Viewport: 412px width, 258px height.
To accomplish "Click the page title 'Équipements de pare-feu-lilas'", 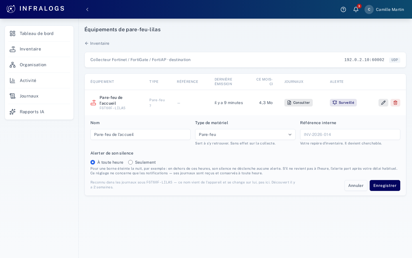I will pyautogui.click(x=122, y=30).
